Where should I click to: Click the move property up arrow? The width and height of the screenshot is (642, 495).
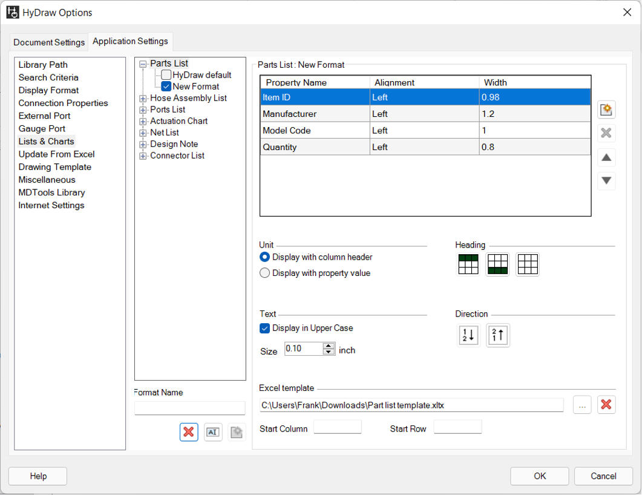tap(606, 158)
